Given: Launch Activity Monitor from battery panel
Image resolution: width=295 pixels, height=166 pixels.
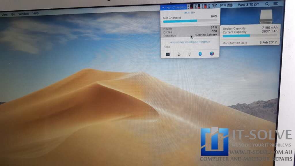Looking at the screenshot, I should pos(168,54).
